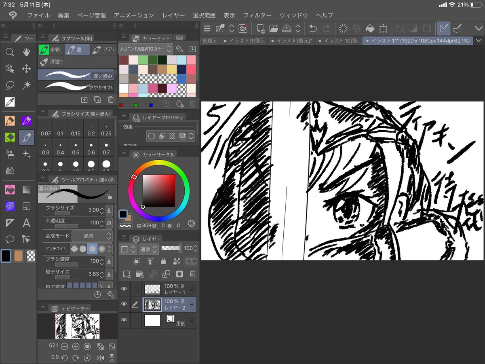The width and height of the screenshot is (485, 364).
Task: Select the Zoom magnifier tool
Action: pos(10,52)
